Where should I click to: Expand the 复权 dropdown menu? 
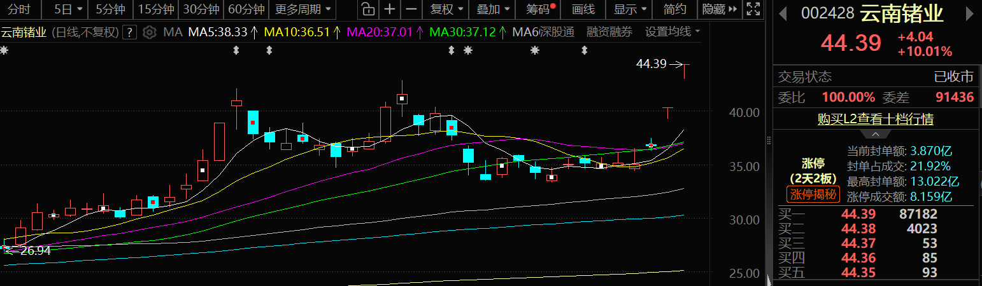pos(446,10)
